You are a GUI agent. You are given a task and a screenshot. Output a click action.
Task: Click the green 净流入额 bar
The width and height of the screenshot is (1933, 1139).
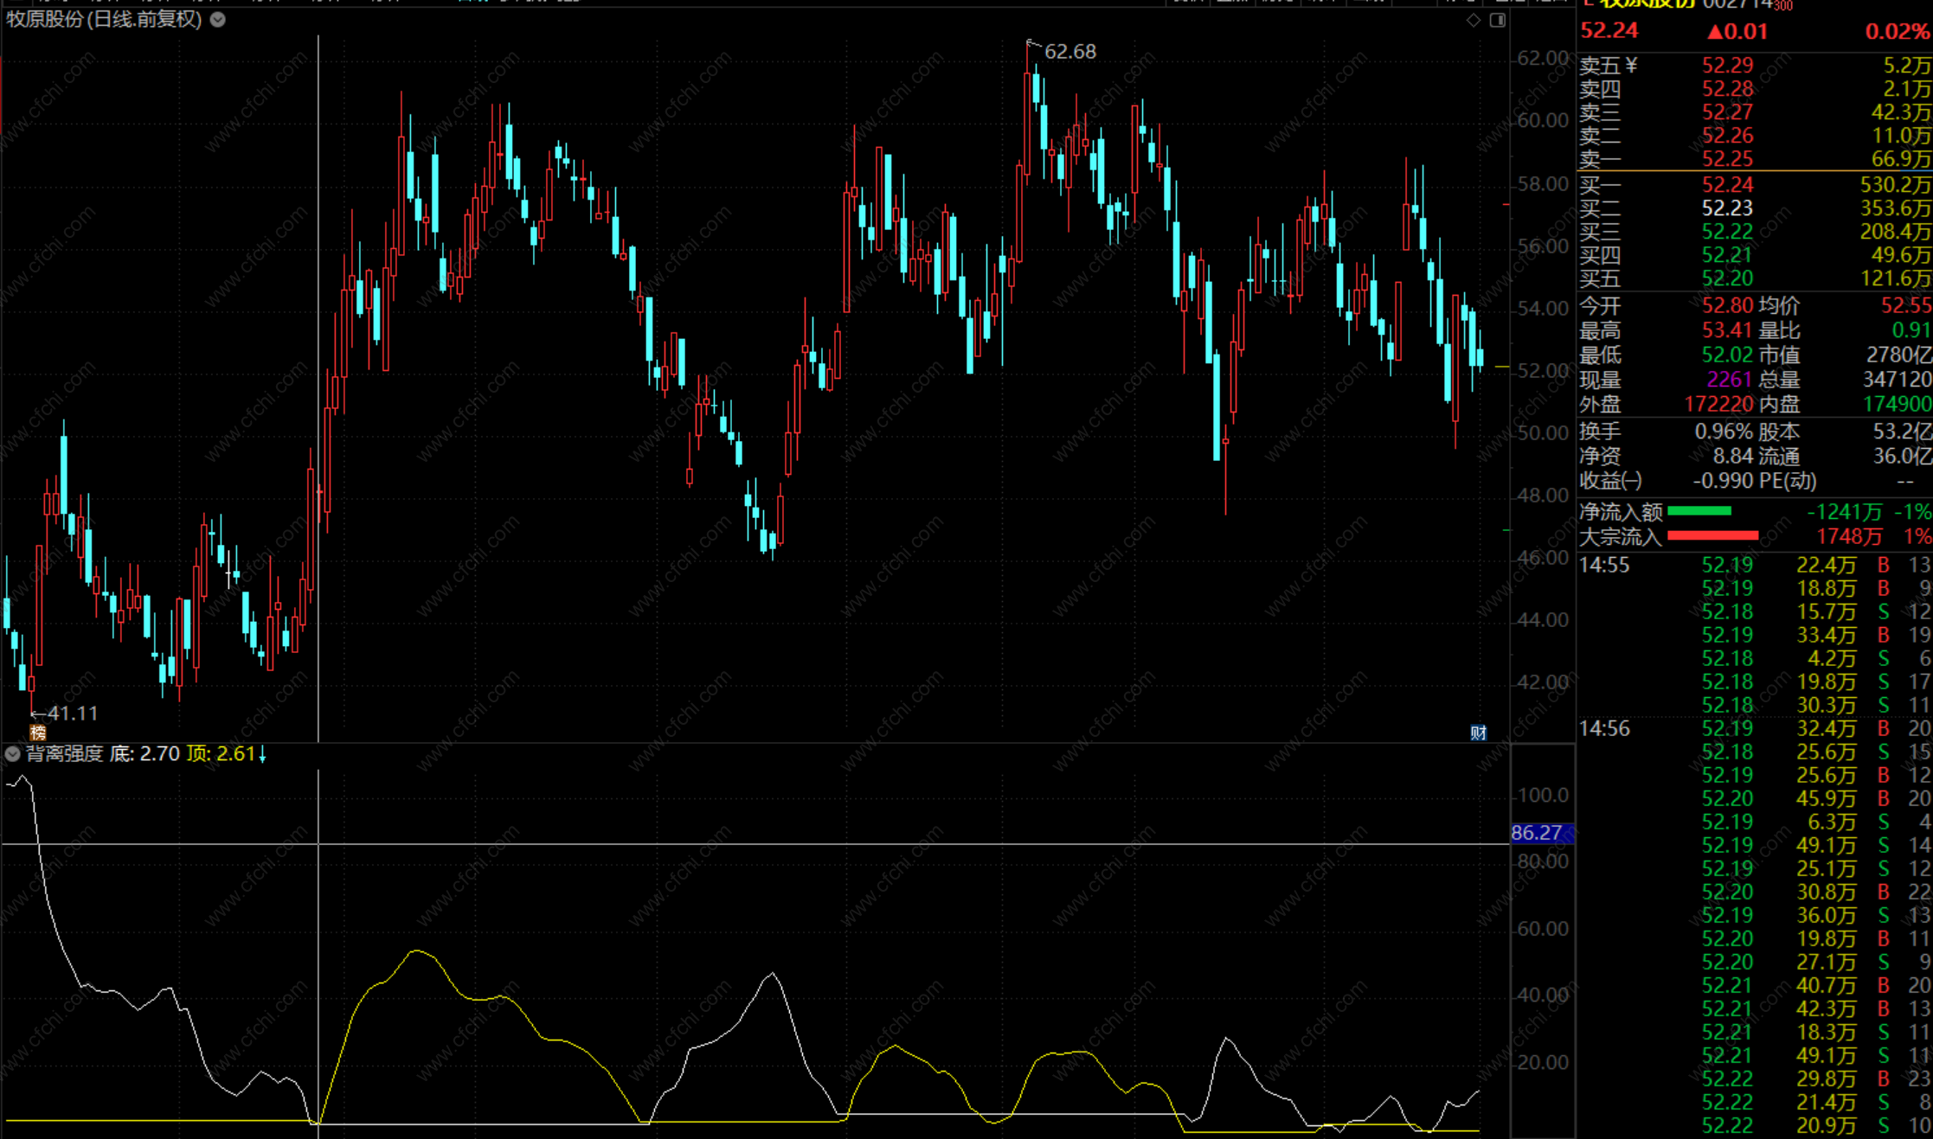pyautogui.click(x=1699, y=512)
